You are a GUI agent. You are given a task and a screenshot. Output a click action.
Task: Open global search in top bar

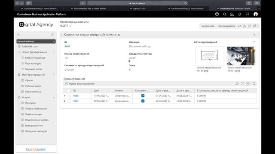(x=224, y=14)
